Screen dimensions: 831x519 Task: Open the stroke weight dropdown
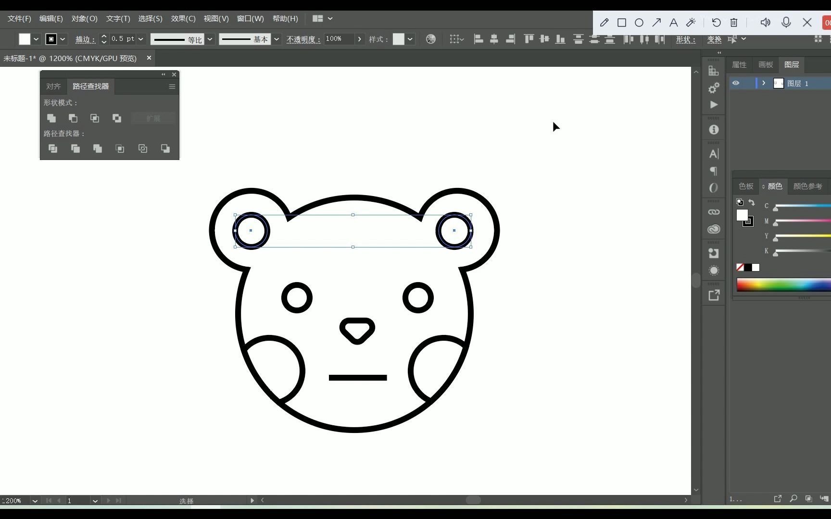click(x=140, y=39)
